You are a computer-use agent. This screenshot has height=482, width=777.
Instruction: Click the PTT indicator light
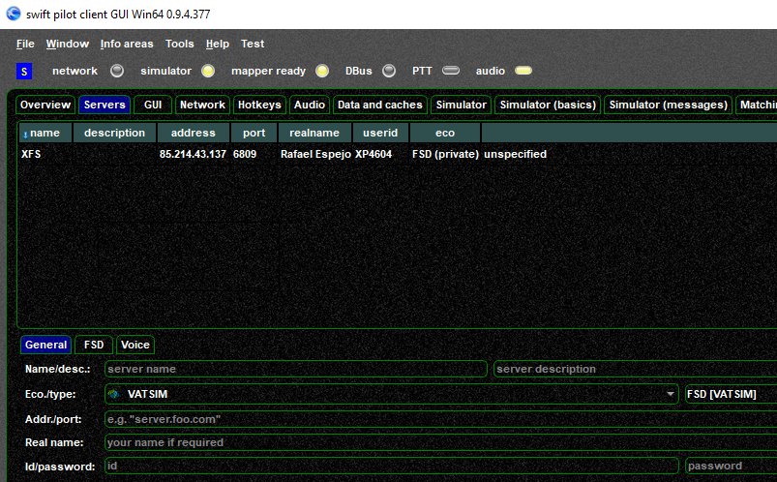(451, 71)
